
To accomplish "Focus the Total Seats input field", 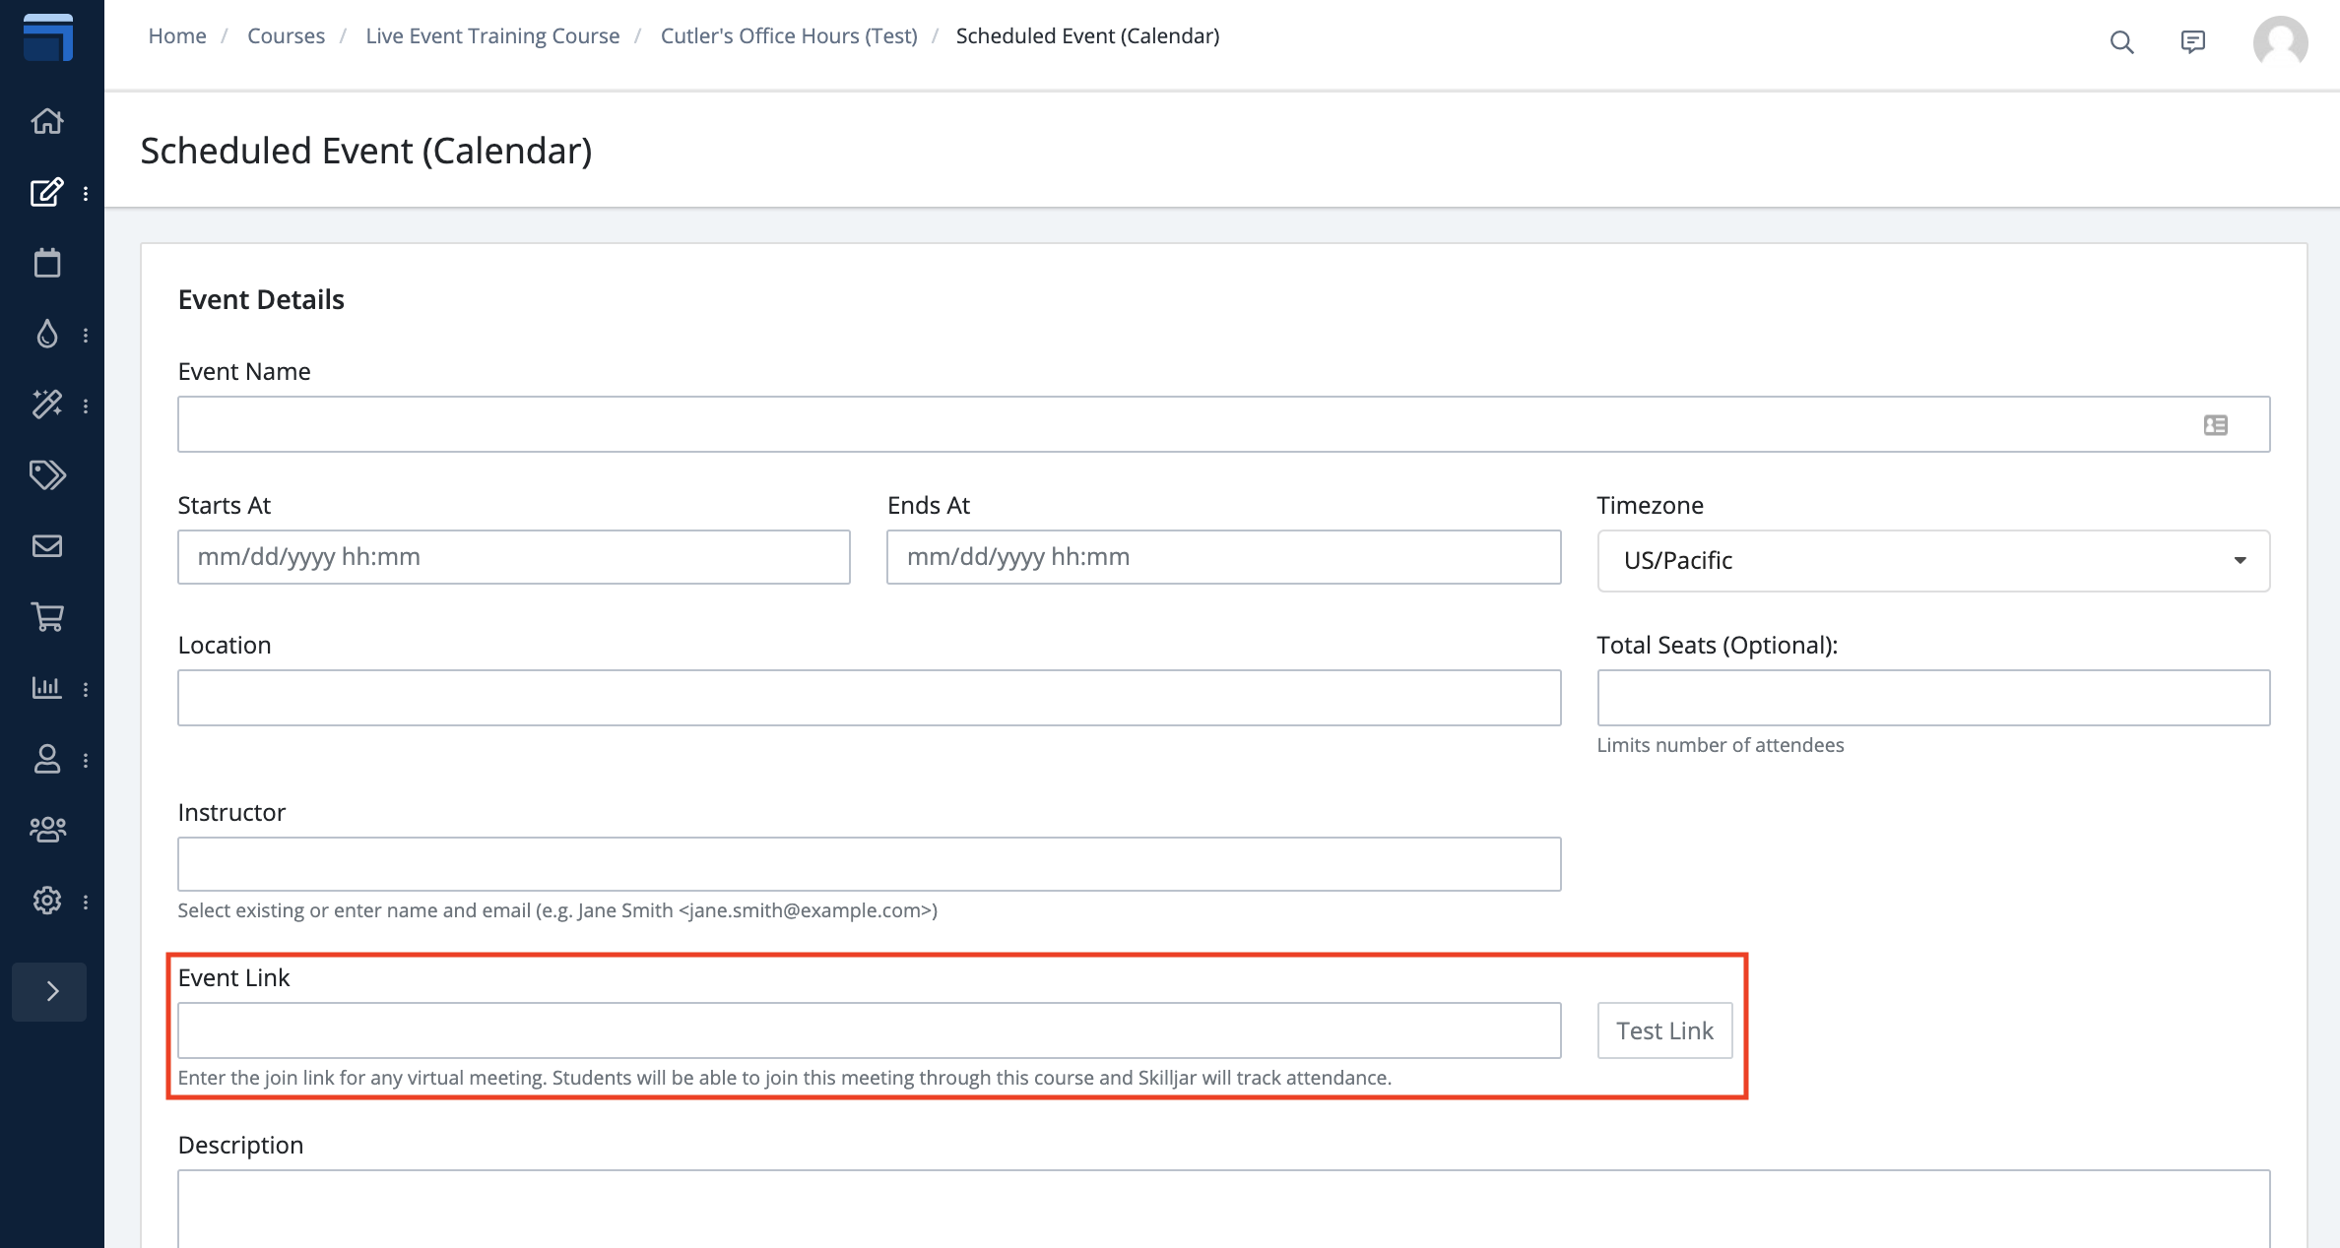I will tap(1933, 698).
